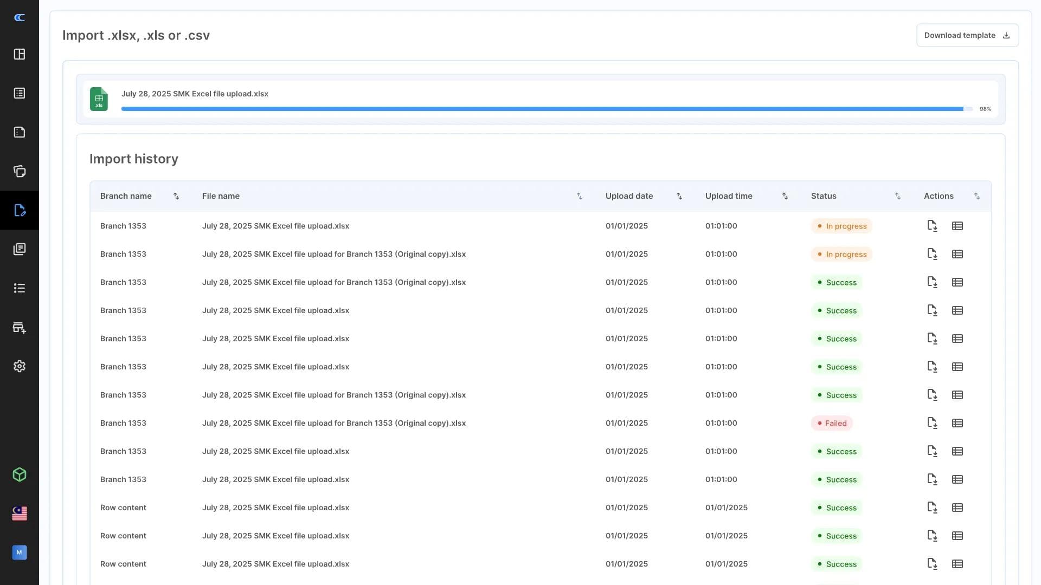Open the sort control on the Upload date column

pyautogui.click(x=679, y=196)
